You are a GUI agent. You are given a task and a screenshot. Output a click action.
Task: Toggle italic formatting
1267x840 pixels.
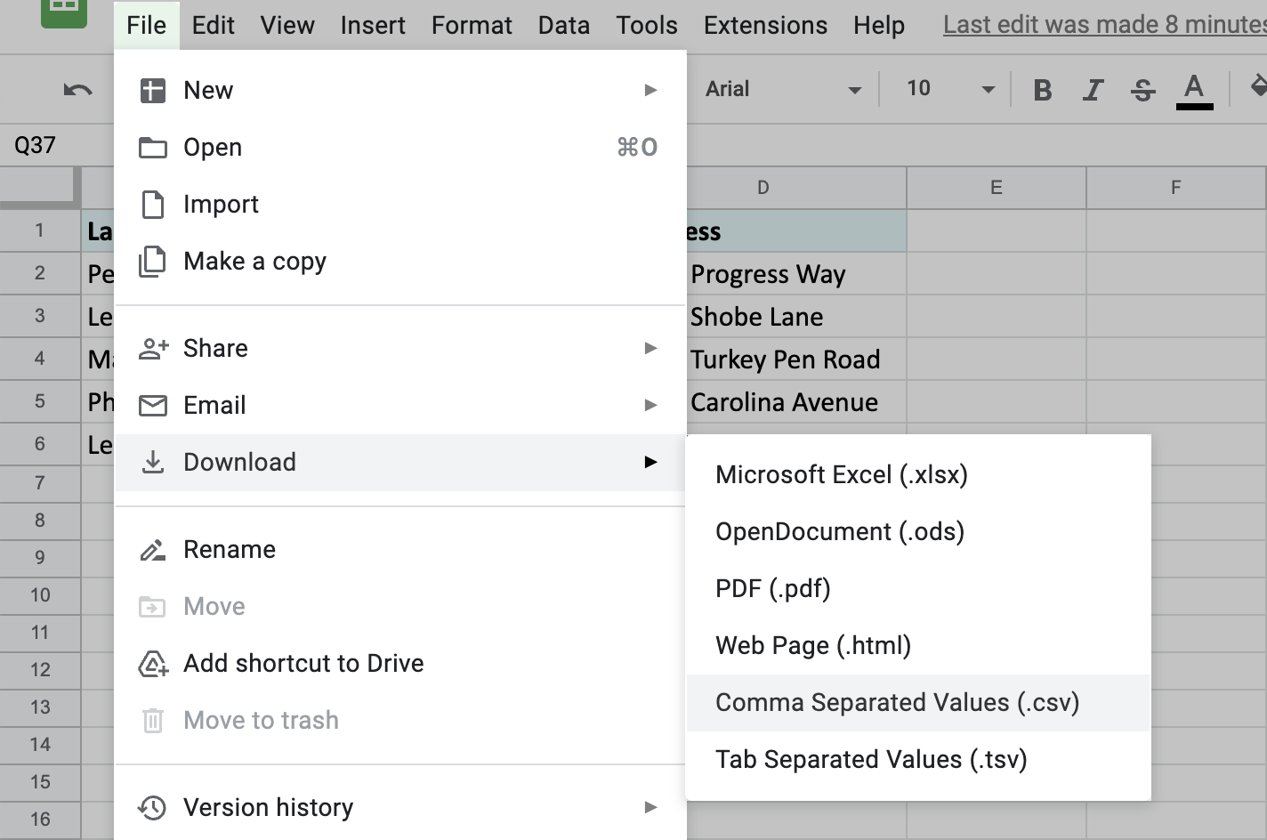point(1093,90)
